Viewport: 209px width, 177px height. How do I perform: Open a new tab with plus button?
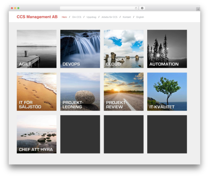point(198,9)
